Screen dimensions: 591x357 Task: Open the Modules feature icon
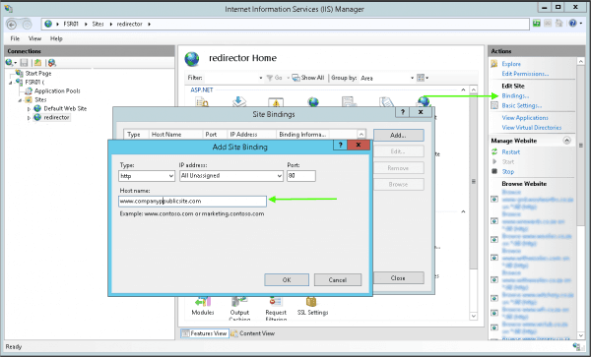[203, 306]
